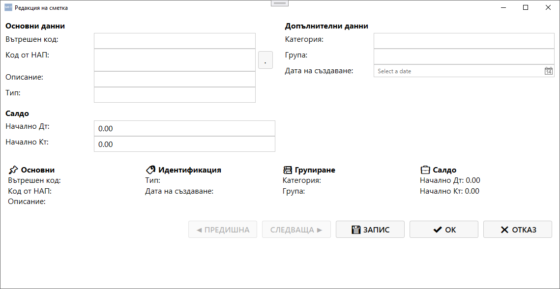Click the ЗАПИС save button
This screenshot has width=560, height=289.
[370, 230]
